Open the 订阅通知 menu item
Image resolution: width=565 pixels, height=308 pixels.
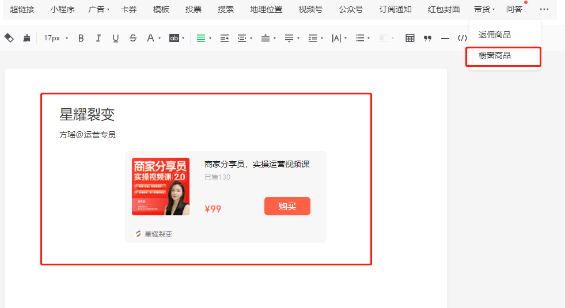pos(395,9)
